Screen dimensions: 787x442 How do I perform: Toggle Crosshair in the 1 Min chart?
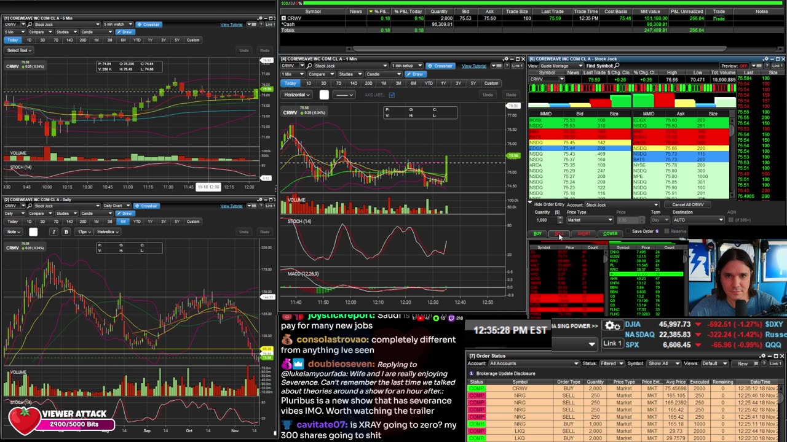[x=440, y=66]
